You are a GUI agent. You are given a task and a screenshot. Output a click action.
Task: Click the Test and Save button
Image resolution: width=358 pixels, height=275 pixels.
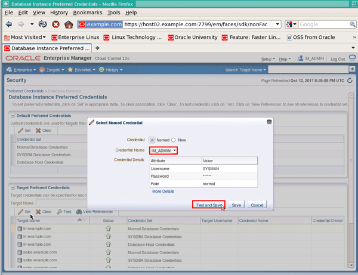(208, 205)
